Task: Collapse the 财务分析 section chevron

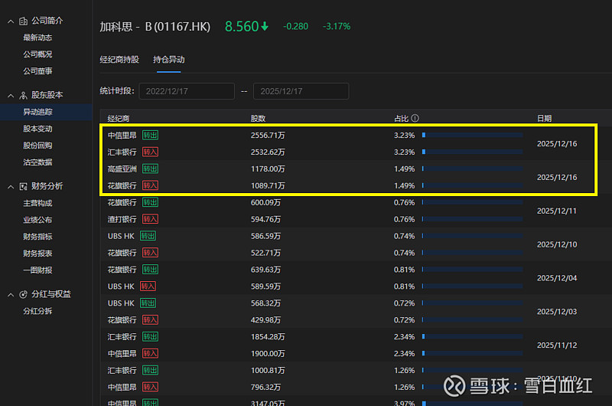Action: tap(11, 186)
